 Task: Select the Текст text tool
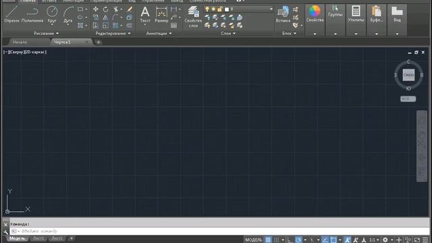click(145, 14)
